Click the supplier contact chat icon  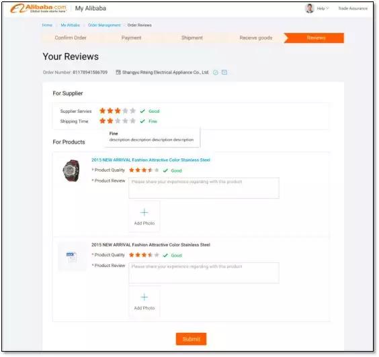click(216, 72)
